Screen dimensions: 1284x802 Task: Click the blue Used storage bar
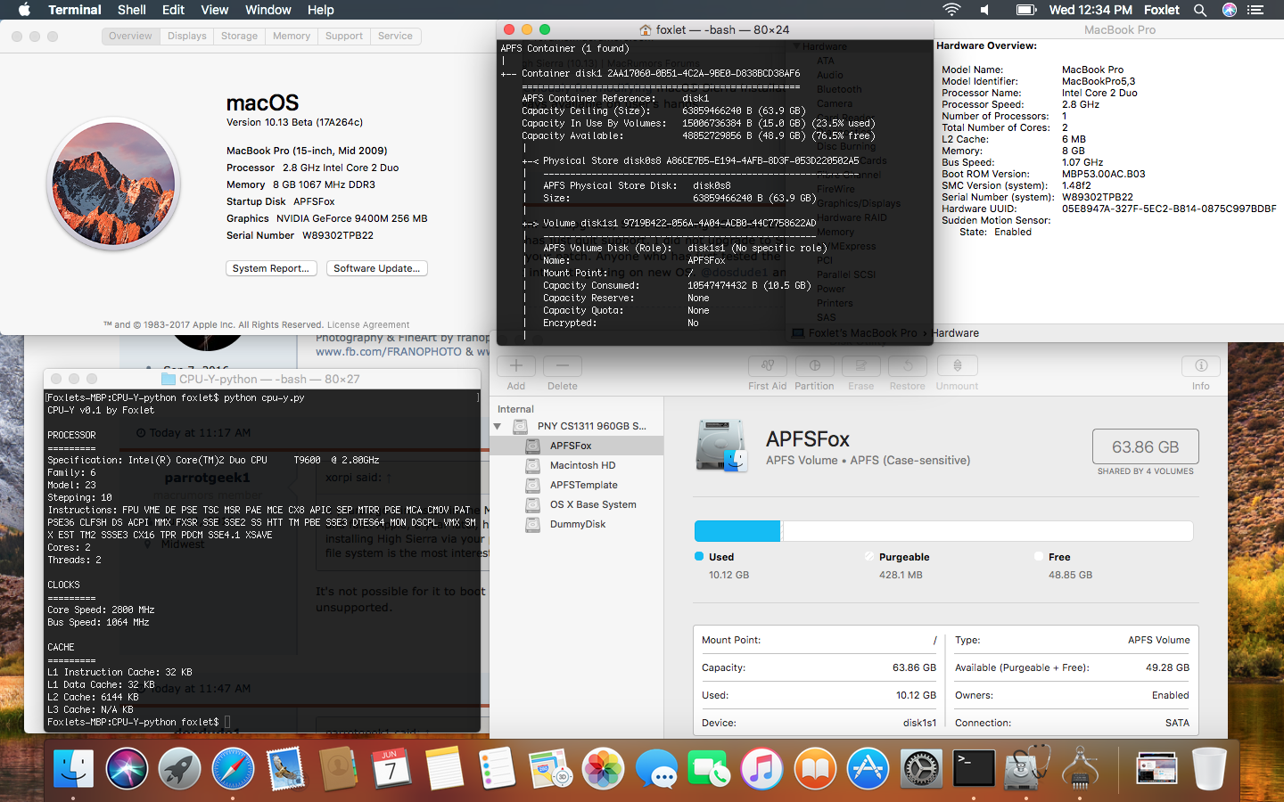click(x=737, y=531)
